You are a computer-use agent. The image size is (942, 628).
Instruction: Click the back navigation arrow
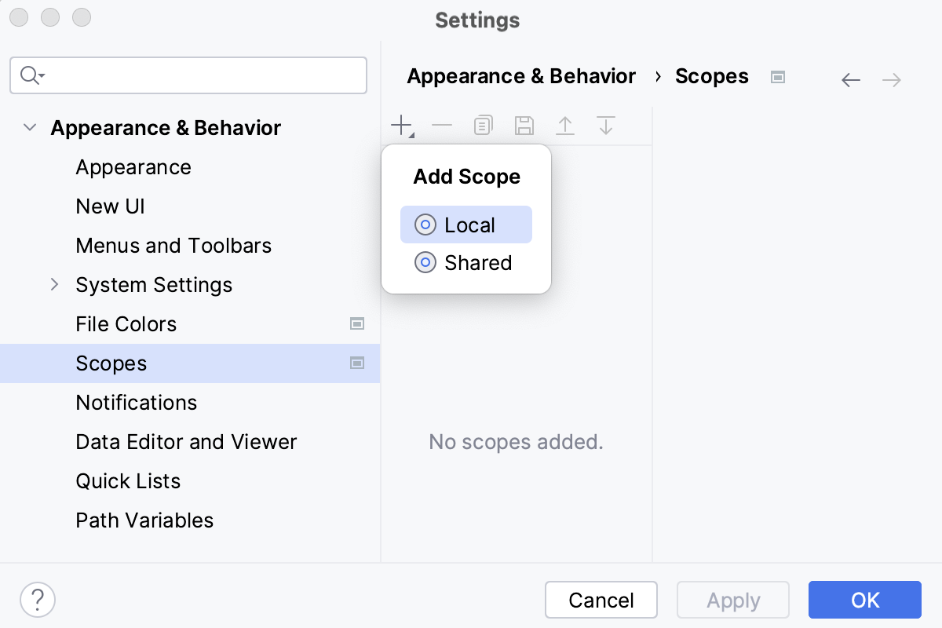pyautogui.click(x=851, y=79)
